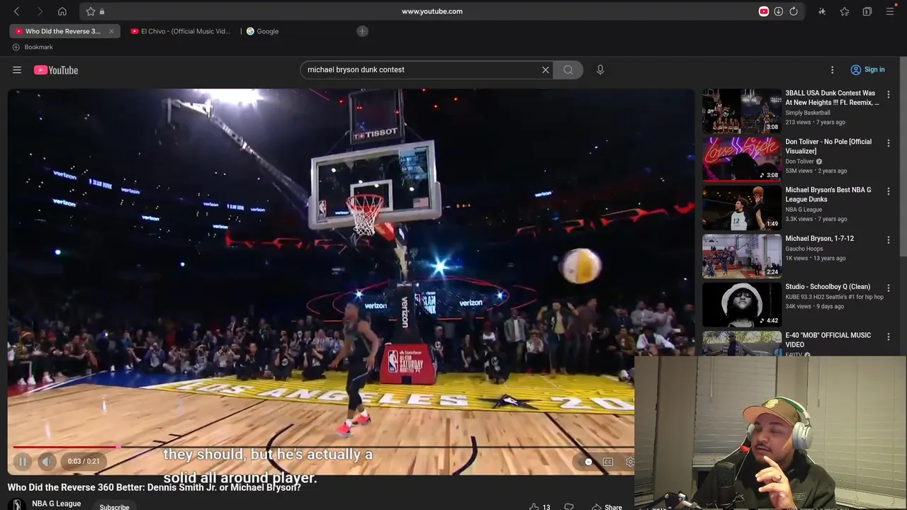Screen dimensions: 907x510
Task: Close the 'Who Did the Reverse 3...' tab
Action: [111, 31]
